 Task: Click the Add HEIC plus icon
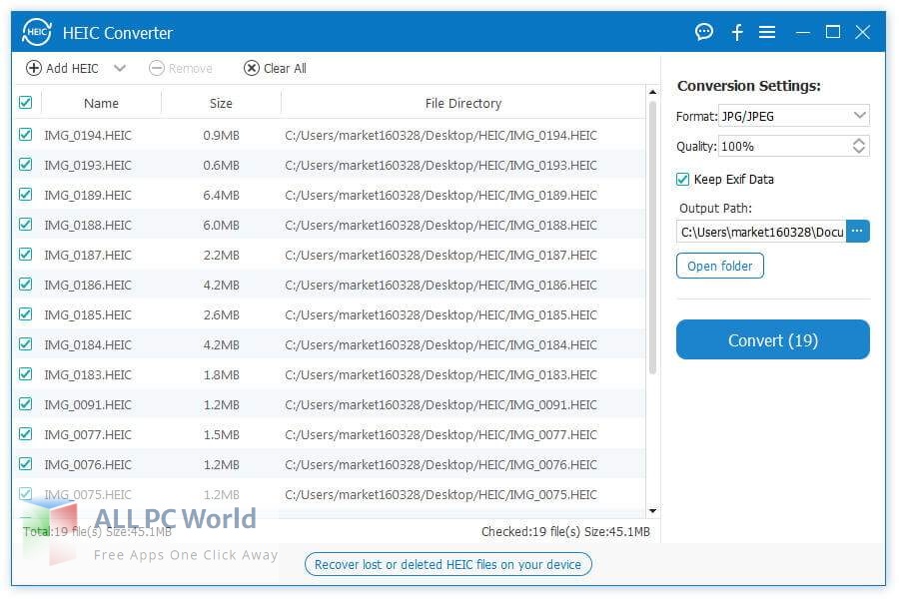[34, 68]
